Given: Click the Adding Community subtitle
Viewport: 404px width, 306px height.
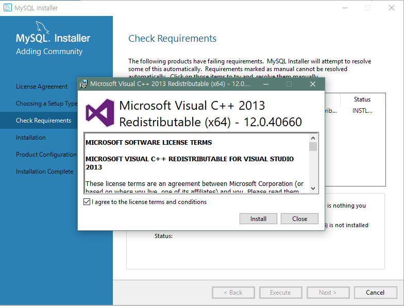Looking at the screenshot, I should pos(49,52).
